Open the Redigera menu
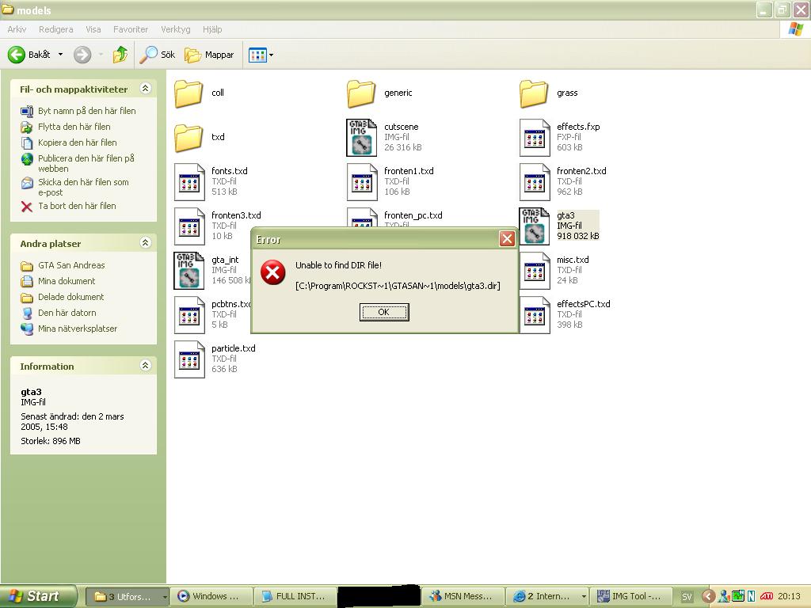The width and height of the screenshot is (811, 608). click(x=56, y=29)
